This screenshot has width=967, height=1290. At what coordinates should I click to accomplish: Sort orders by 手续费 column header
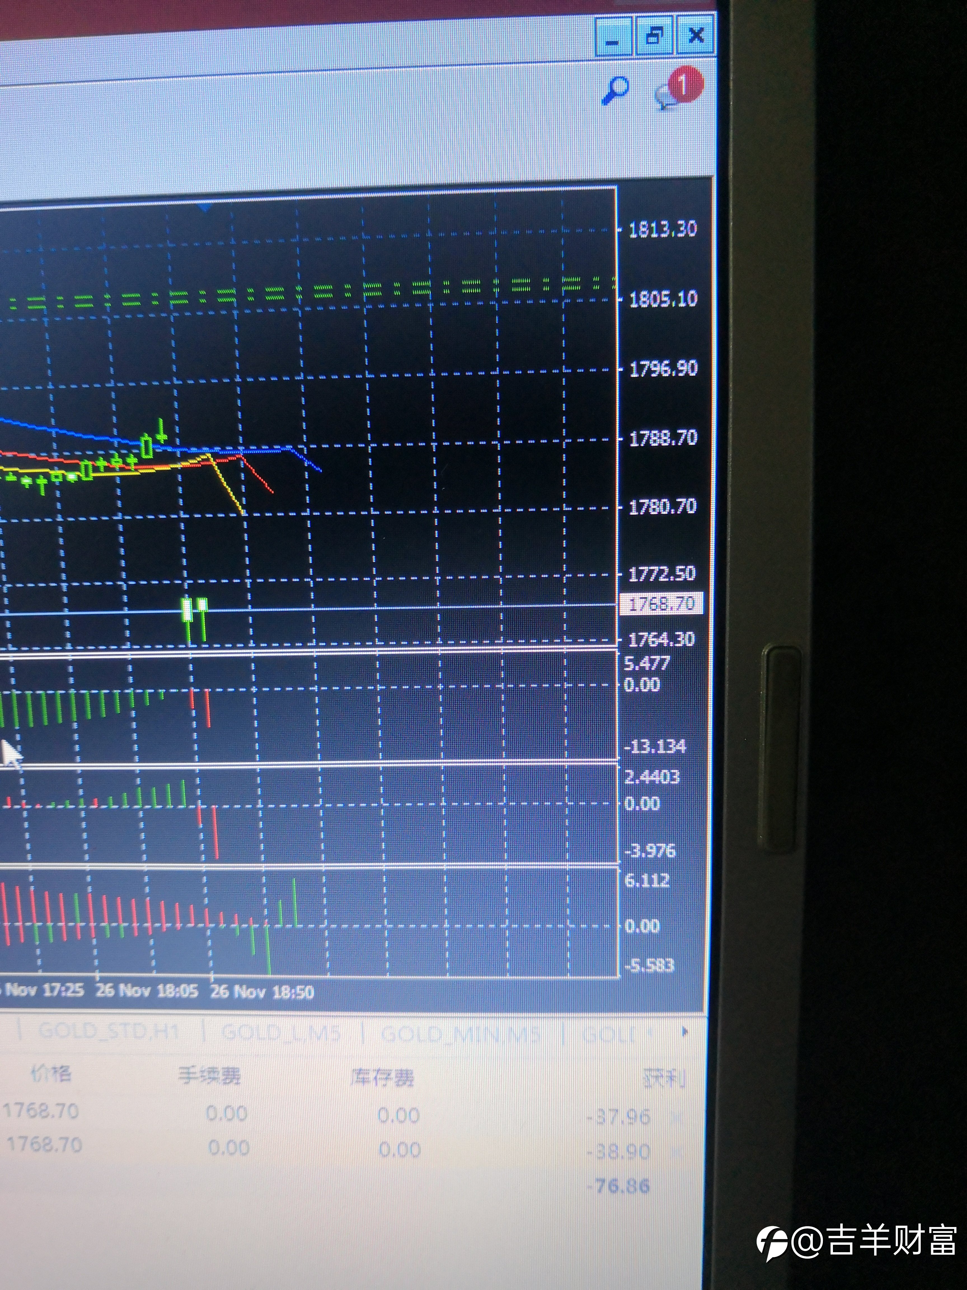[209, 1075]
